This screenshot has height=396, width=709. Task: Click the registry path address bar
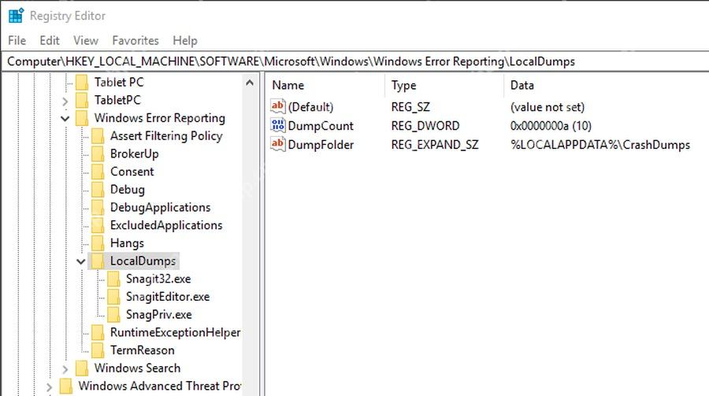coord(354,61)
